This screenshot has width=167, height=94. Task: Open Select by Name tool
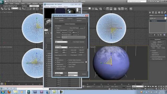pos(23,9)
